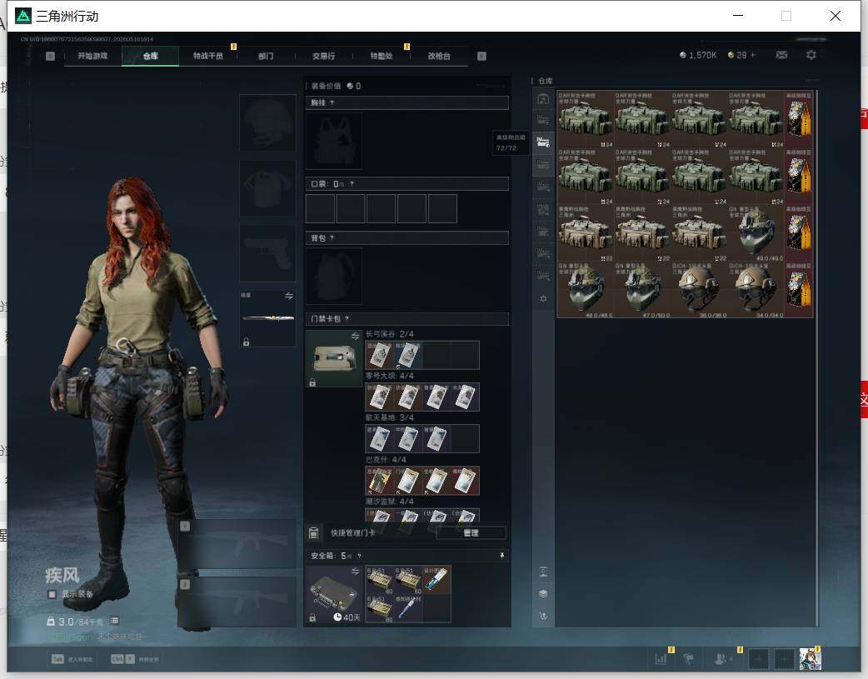Select GN heavy helmet with 40.0/40.0 durability

756,233
